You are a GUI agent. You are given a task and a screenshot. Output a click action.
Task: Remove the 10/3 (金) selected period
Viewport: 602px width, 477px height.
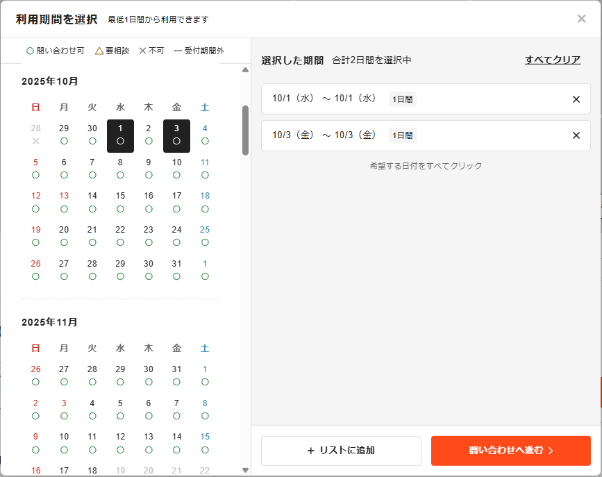click(576, 135)
